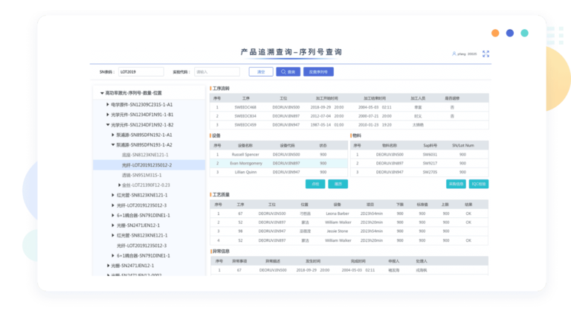571x314 pixels.
Task: Click cell SWEEOC459 in 工序流转 table
Action: pos(245,125)
